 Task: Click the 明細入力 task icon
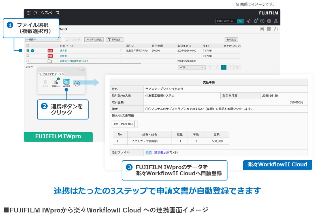(56, 83)
